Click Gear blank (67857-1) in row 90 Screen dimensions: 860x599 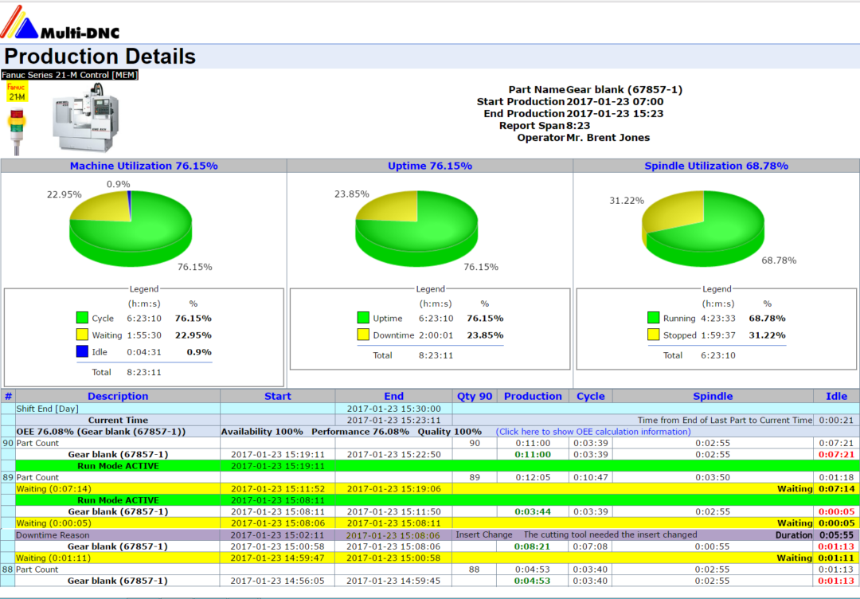pyautogui.click(x=118, y=455)
